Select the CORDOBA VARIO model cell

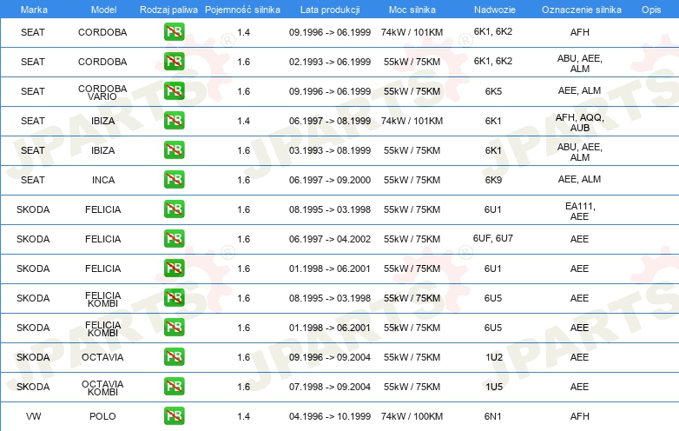(102, 92)
